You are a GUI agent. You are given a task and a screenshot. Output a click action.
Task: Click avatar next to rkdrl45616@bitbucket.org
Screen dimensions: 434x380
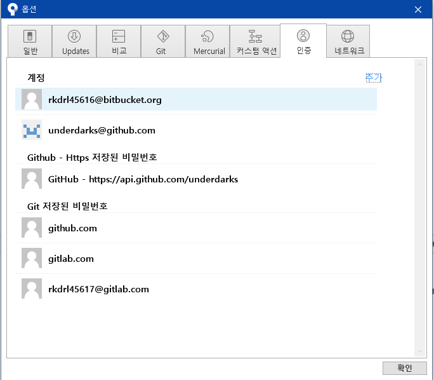pos(32,99)
